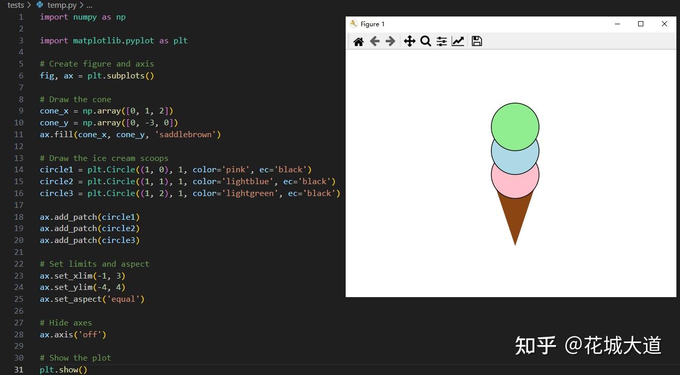Select the Zoom-to-rectangle magnifier tool
This screenshot has height=375, width=680.
pos(426,41)
